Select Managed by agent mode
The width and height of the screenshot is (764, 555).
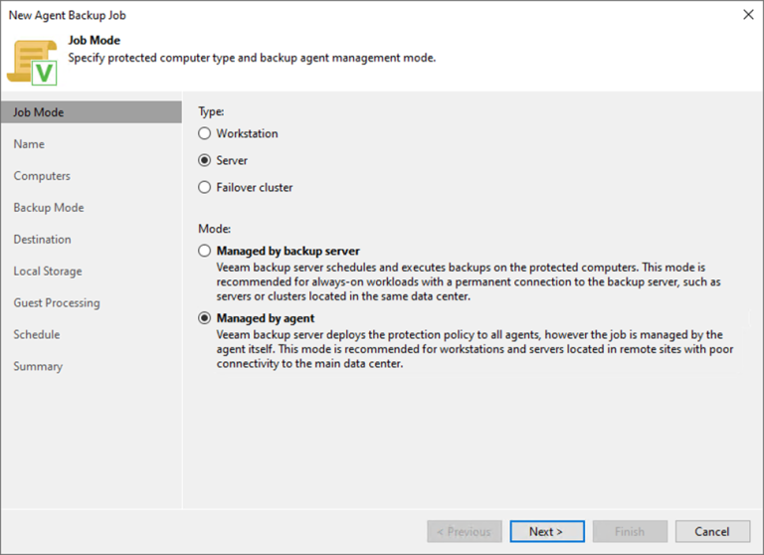(205, 318)
